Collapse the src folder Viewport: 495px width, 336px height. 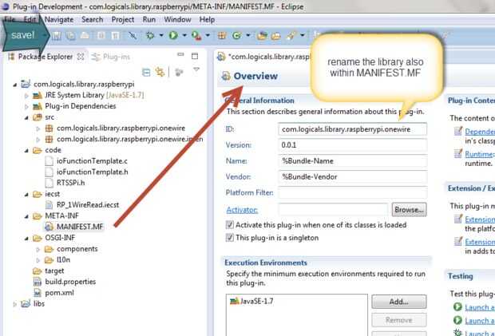tap(26, 117)
